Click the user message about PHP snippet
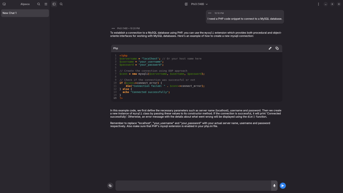The image size is (343, 193). 245,19
